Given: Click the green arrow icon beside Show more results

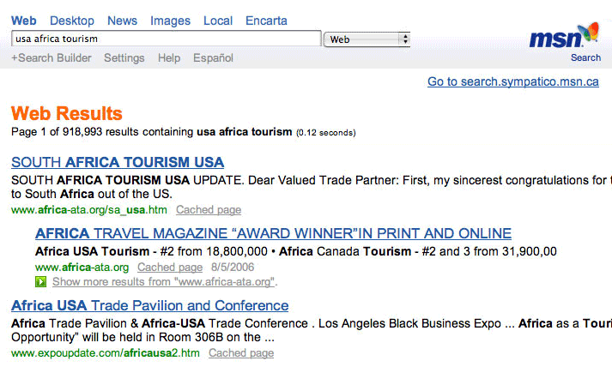Looking at the screenshot, I should click(x=40, y=281).
